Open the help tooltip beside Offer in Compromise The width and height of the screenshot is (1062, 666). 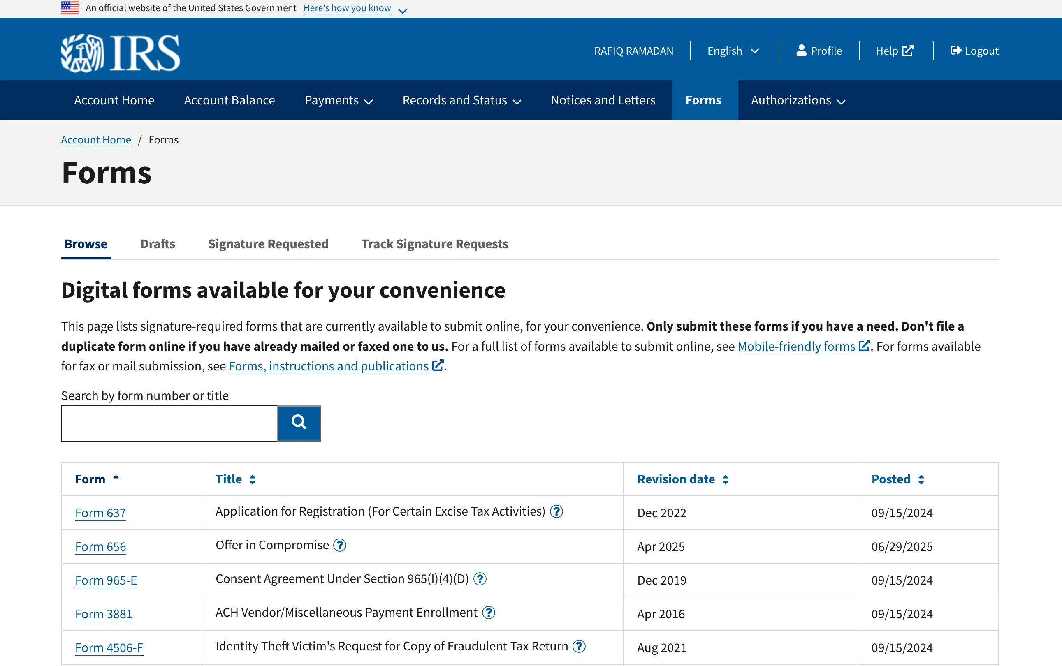(340, 545)
